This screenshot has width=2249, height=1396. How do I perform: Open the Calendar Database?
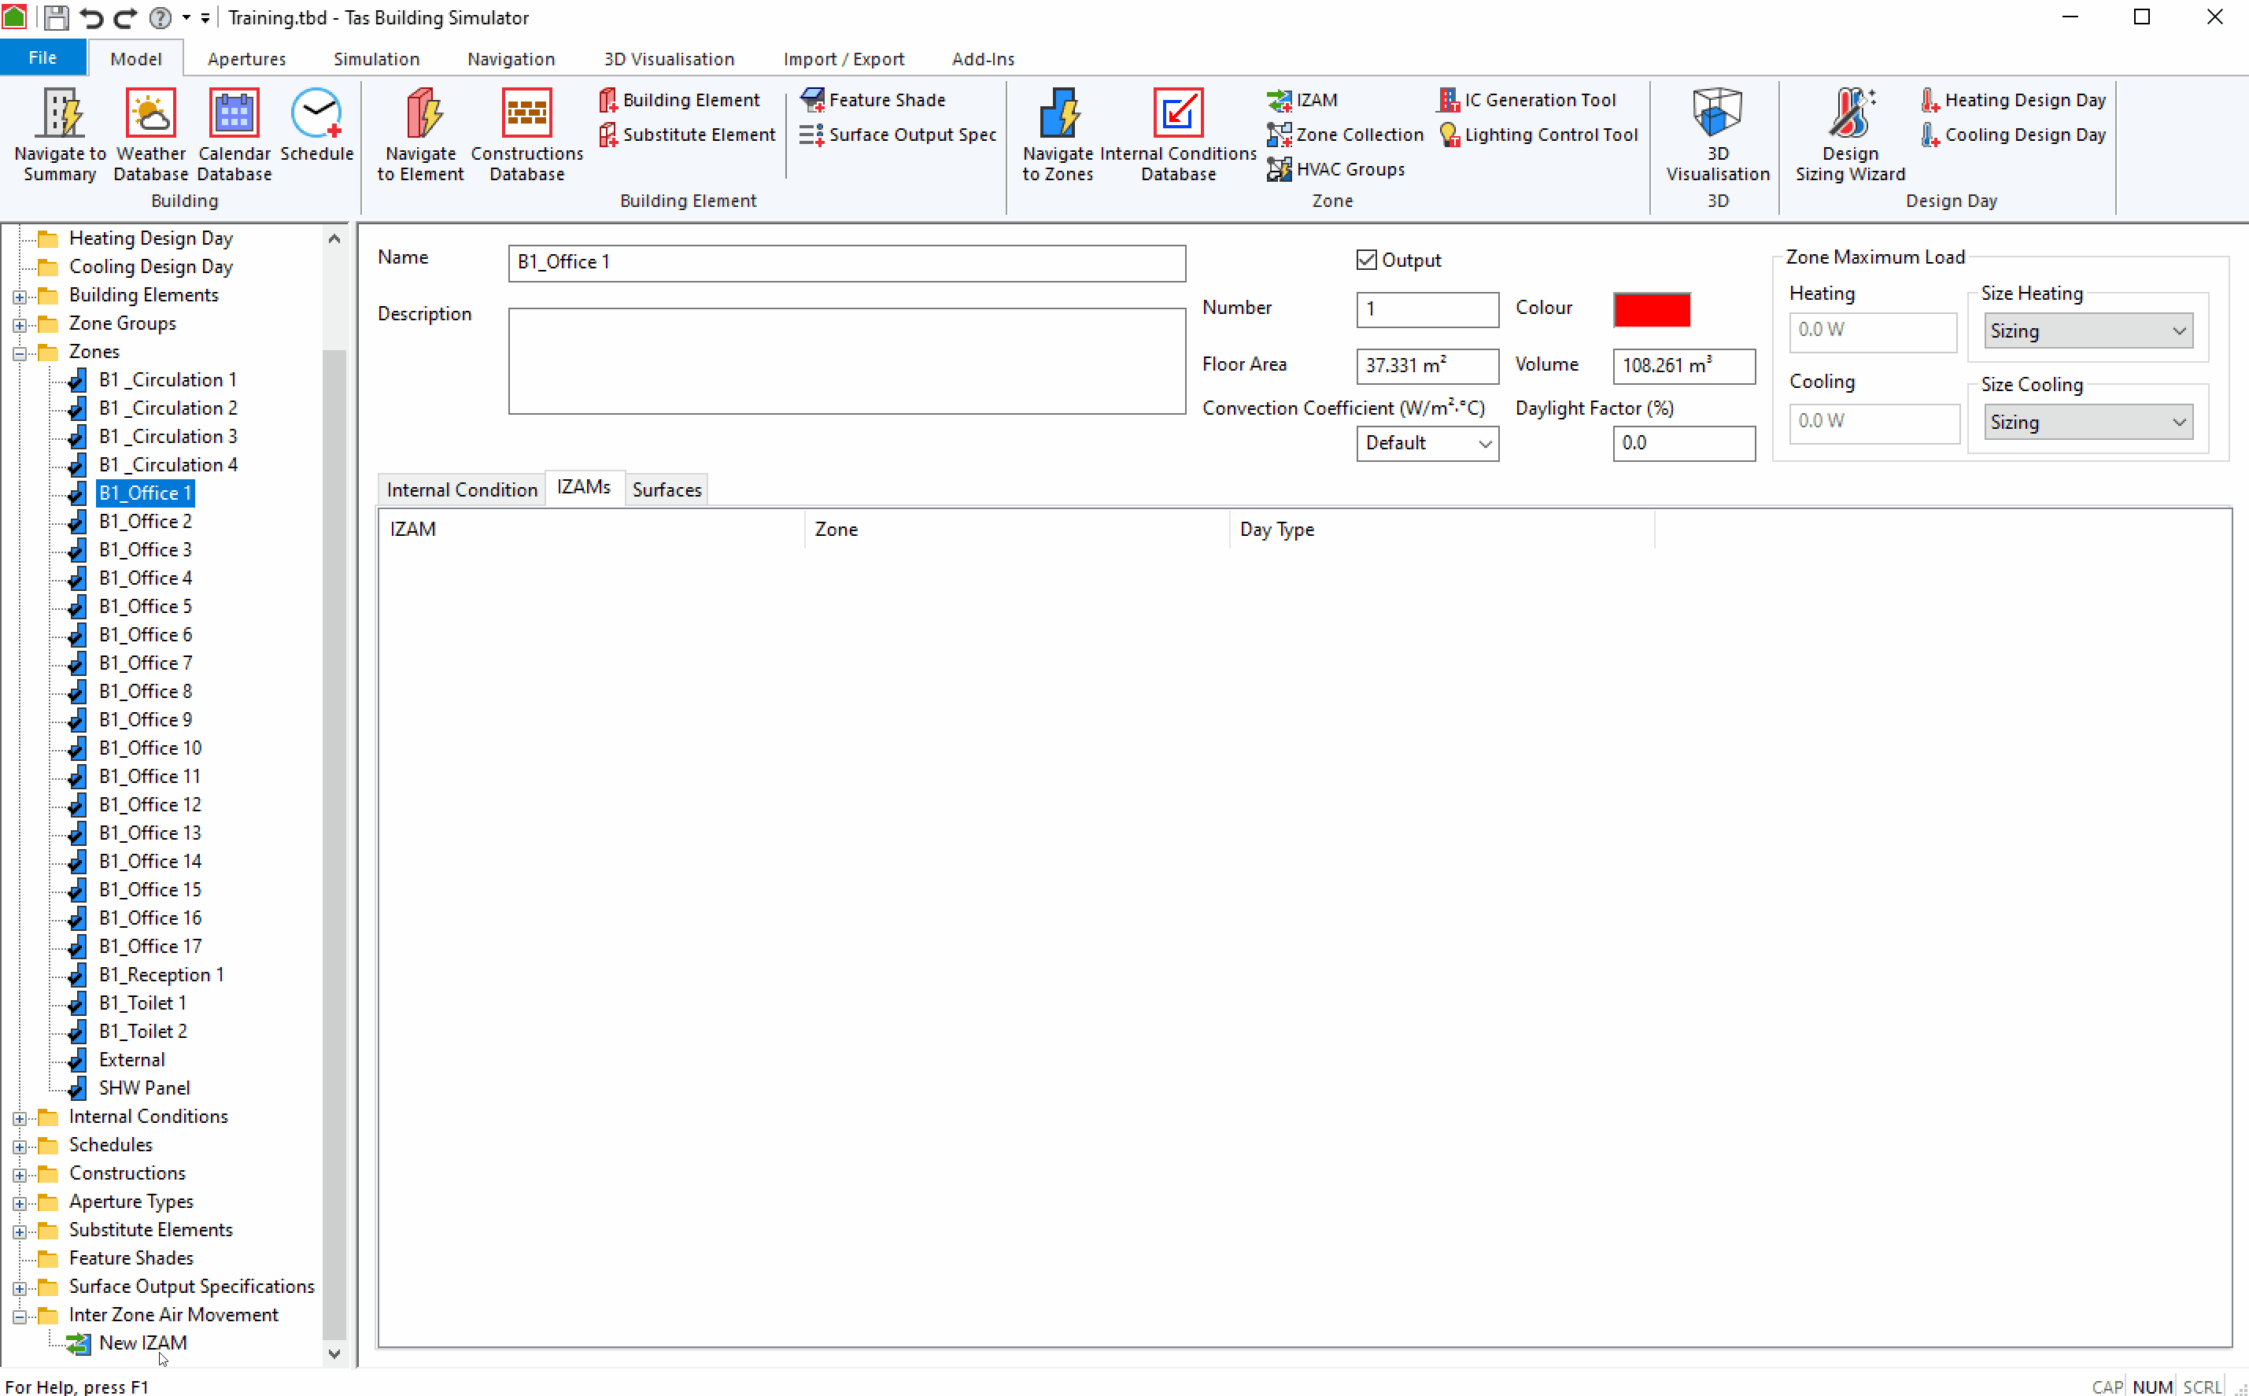point(235,135)
